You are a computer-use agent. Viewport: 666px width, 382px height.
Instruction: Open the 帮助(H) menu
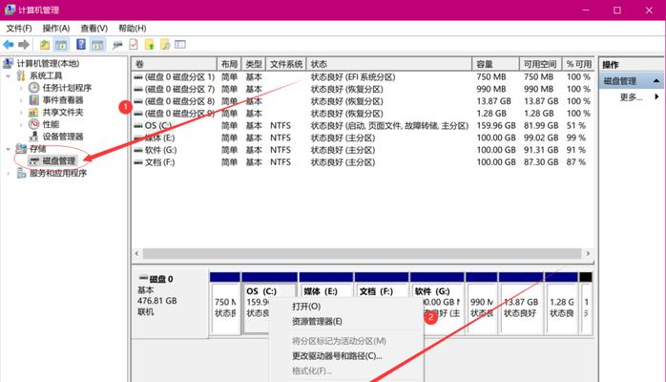[x=132, y=28]
